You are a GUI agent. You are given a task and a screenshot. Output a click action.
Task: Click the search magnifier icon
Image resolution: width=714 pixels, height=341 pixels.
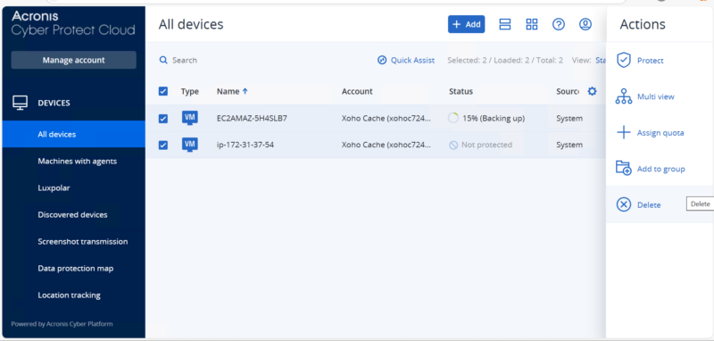[x=163, y=60]
